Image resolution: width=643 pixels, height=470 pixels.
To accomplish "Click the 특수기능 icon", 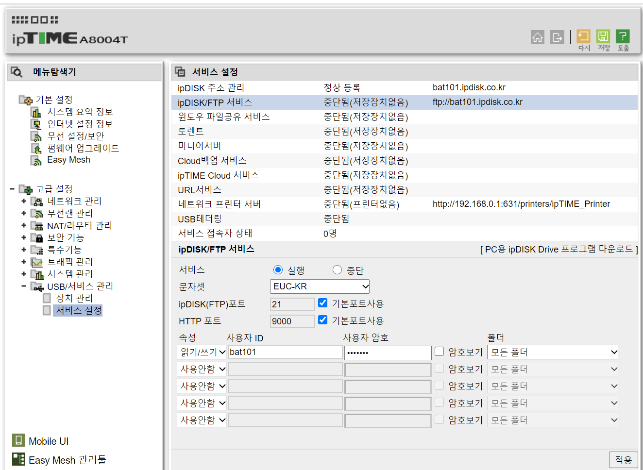I will (x=37, y=250).
